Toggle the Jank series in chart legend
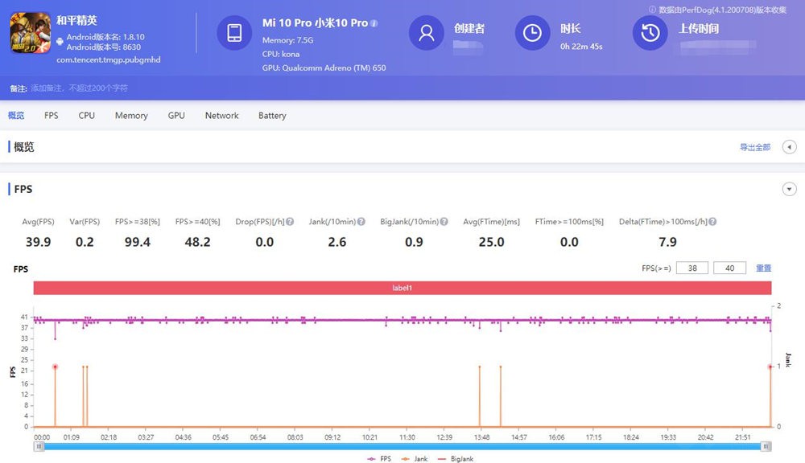The height and width of the screenshot is (463, 805). pyautogui.click(x=415, y=459)
